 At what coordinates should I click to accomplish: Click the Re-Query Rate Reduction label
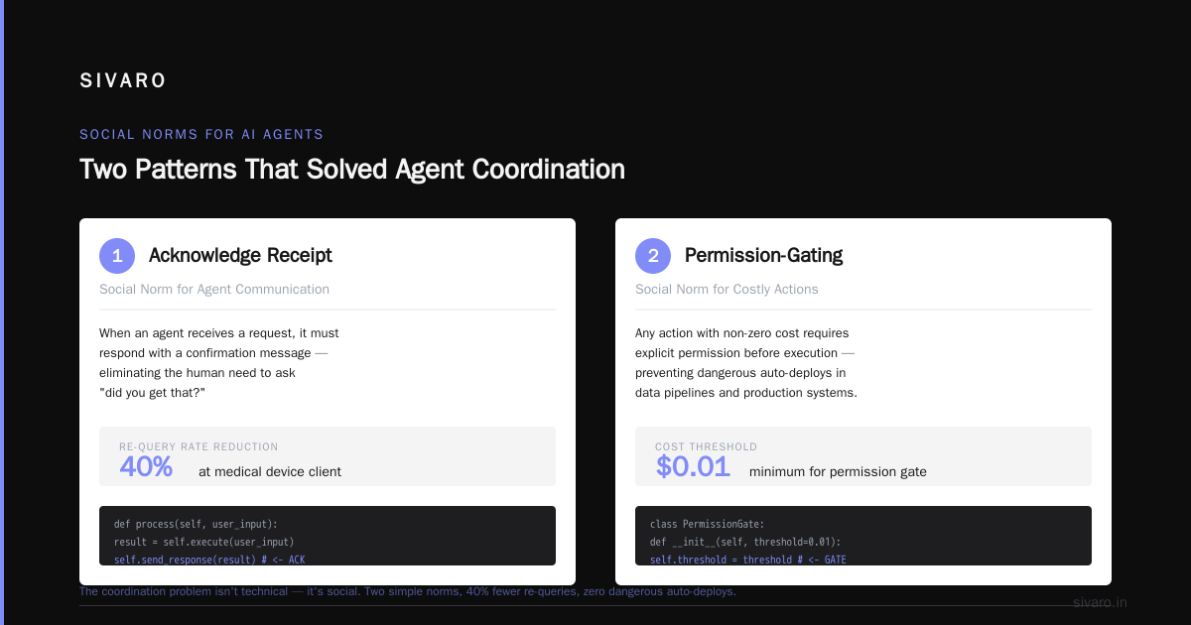(x=198, y=447)
